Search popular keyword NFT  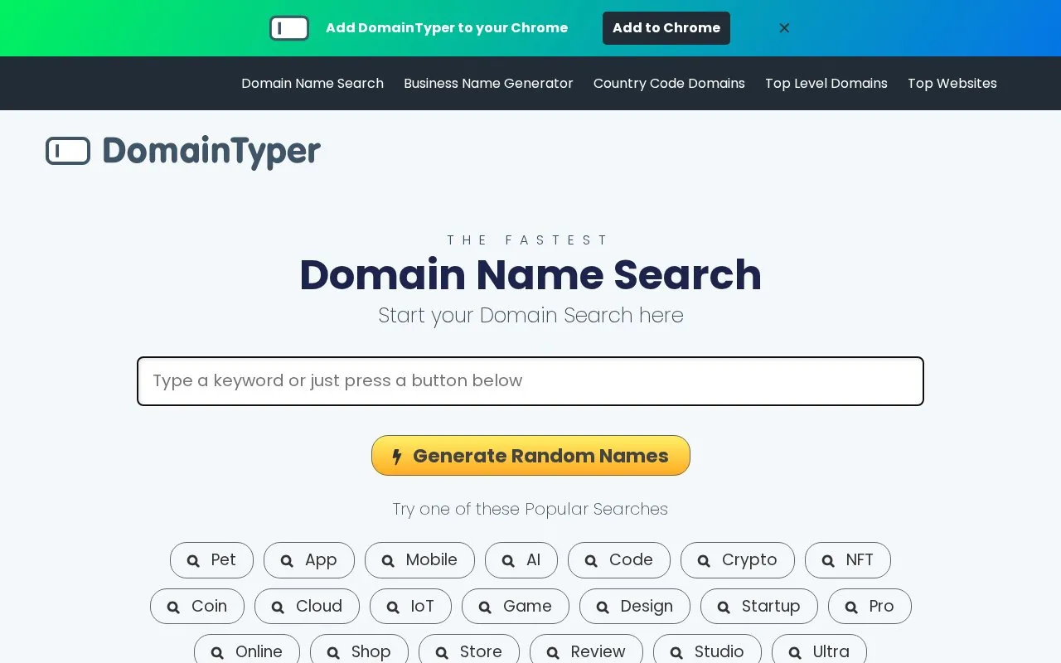tap(848, 560)
